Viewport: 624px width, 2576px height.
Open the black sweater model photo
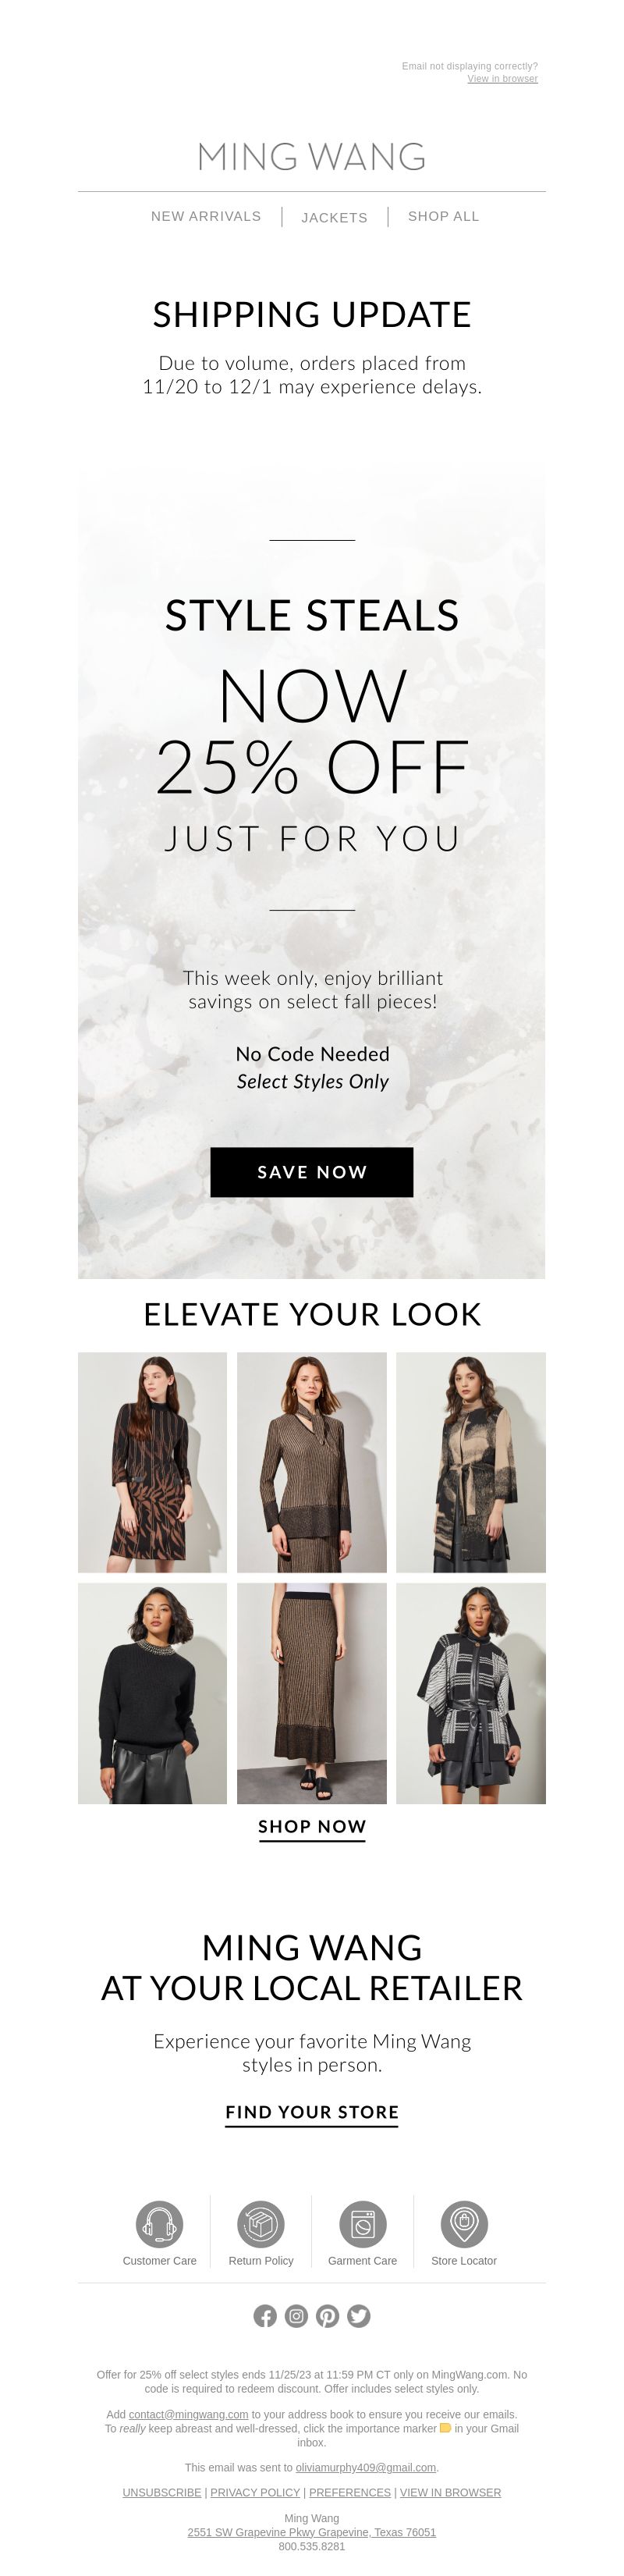point(153,1693)
